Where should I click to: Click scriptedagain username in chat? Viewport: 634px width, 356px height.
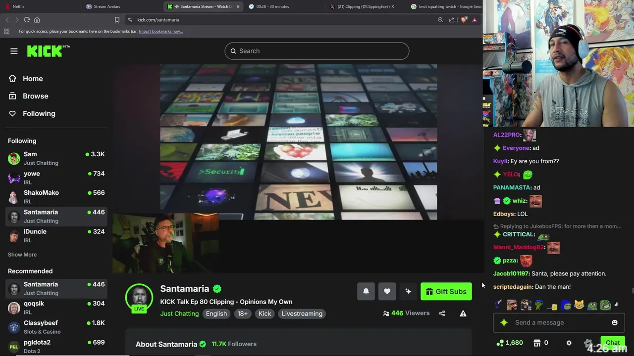coord(513,287)
